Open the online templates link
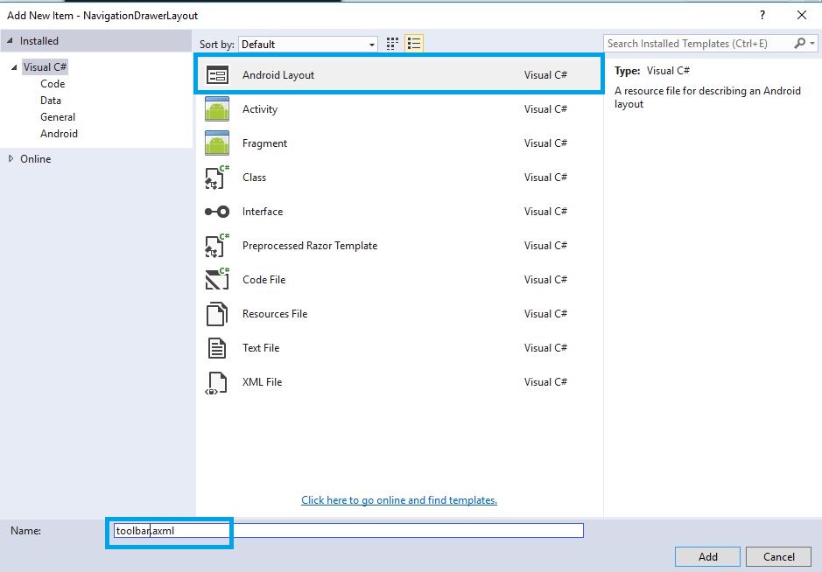 (x=399, y=499)
